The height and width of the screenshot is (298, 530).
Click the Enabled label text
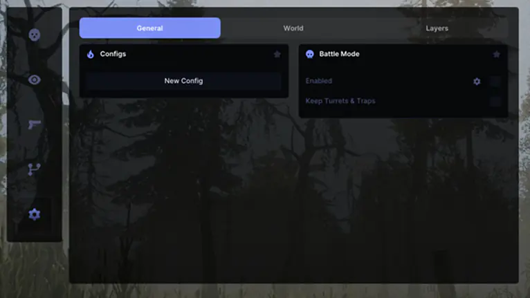(319, 81)
